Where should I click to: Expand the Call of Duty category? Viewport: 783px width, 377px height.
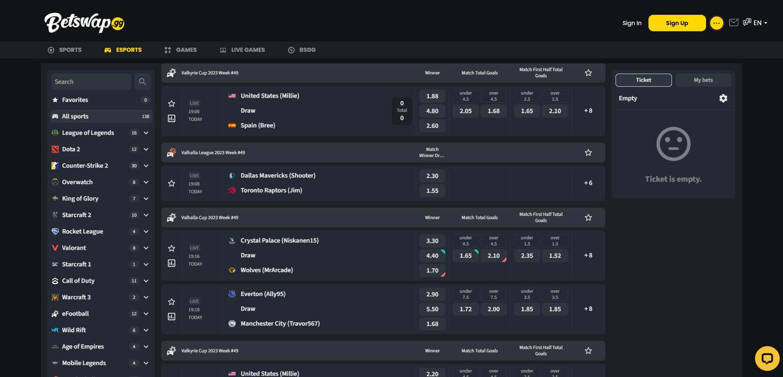[146, 281]
